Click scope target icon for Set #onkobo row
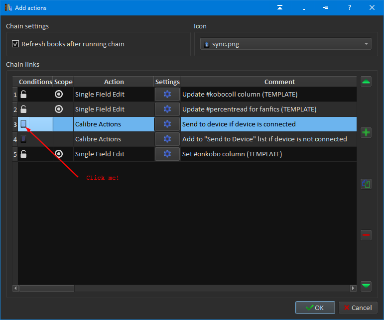This screenshot has width=384, height=320. [59, 154]
